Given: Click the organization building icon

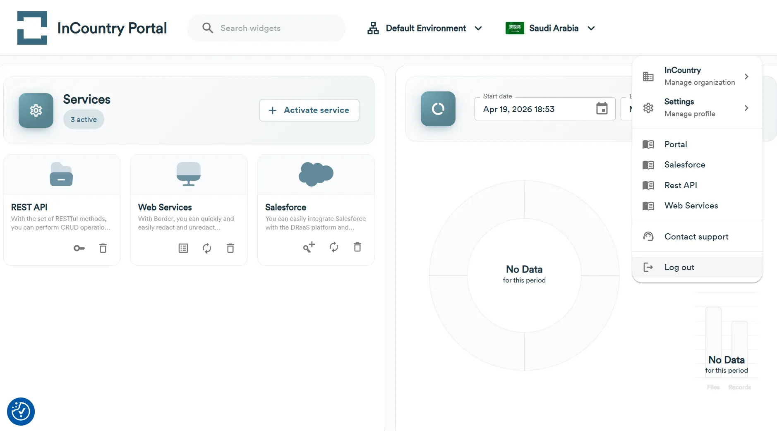Looking at the screenshot, I should point(648,77).
